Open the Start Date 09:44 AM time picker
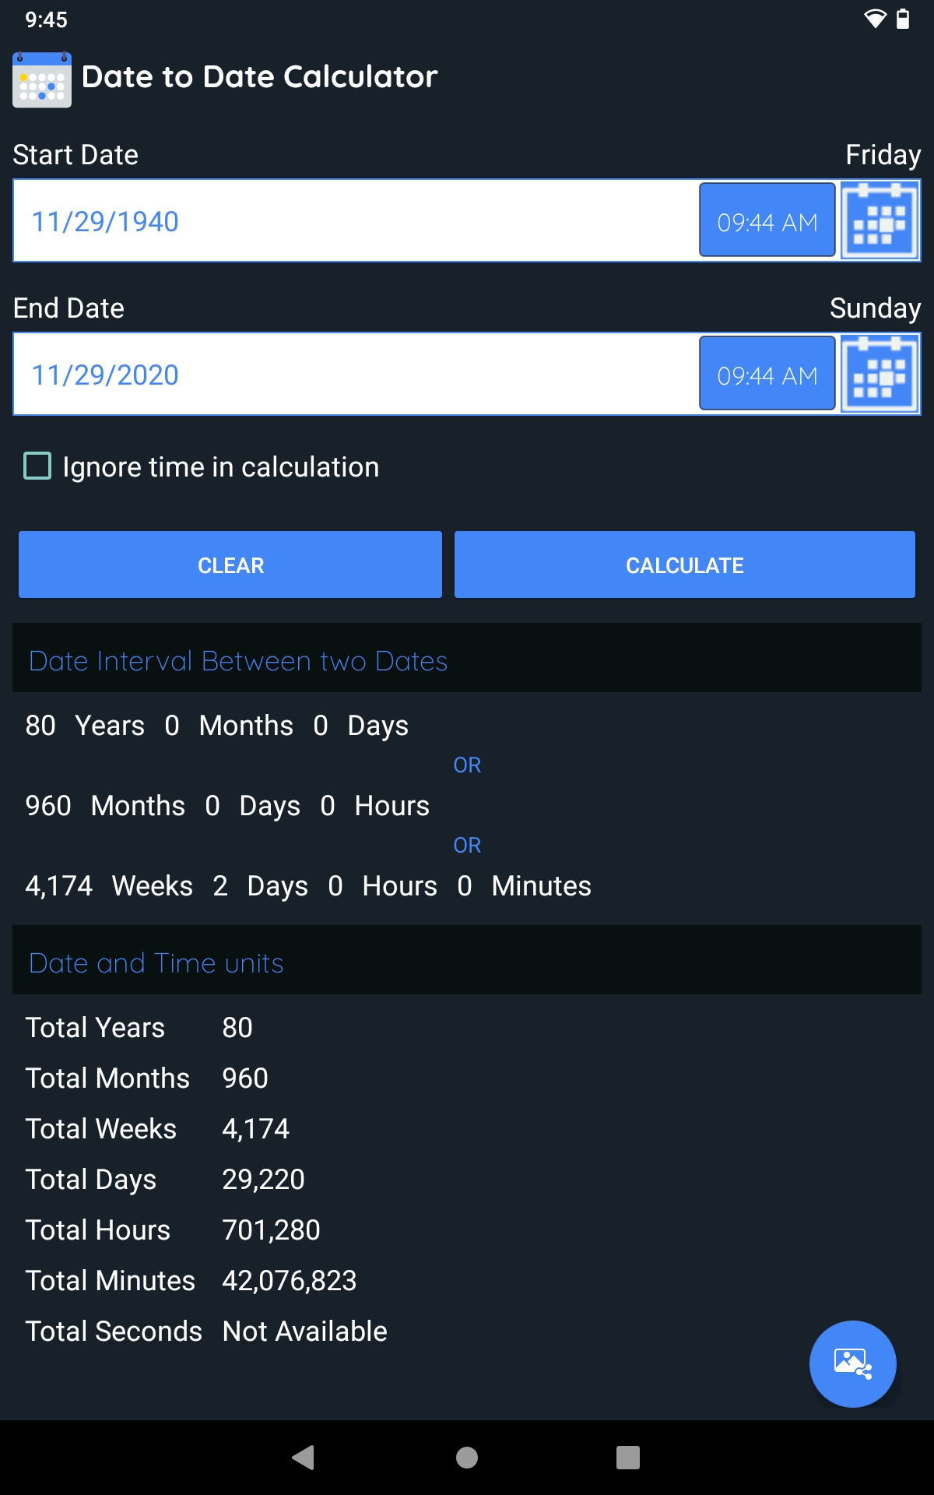 767,220
